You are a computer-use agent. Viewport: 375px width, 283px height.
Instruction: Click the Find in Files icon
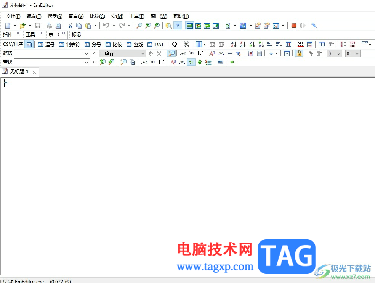(168, 26)
